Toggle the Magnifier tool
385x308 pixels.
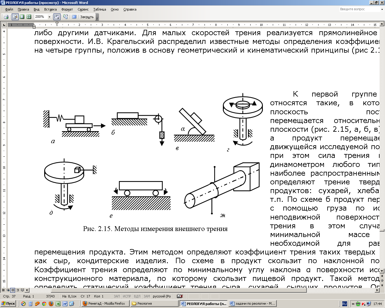pyautogui.click(x=15, y=17)
